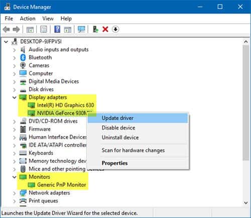Open the View menu
This screenshot has height=218, width=251.
point(48,19)
